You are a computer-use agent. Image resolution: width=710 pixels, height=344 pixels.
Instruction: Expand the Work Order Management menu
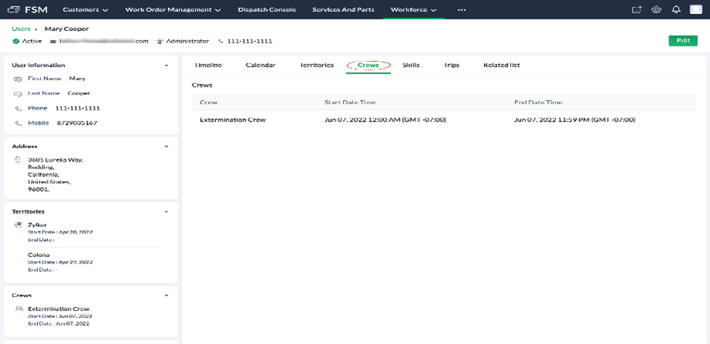point(172,10)
